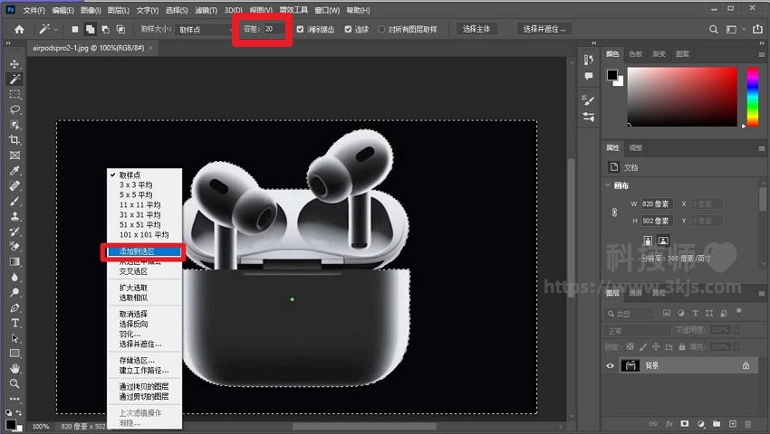Image resolution: width=770 pixels, height=434 pixels.
Task: Select the Pen tool
Action: (x=14, y=308)
